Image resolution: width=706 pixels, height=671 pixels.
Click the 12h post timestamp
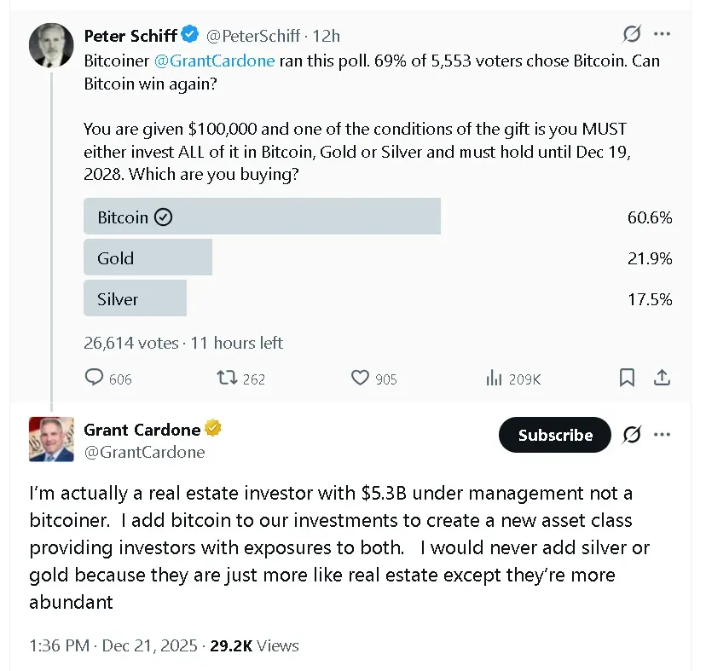(x=327, y=35)
